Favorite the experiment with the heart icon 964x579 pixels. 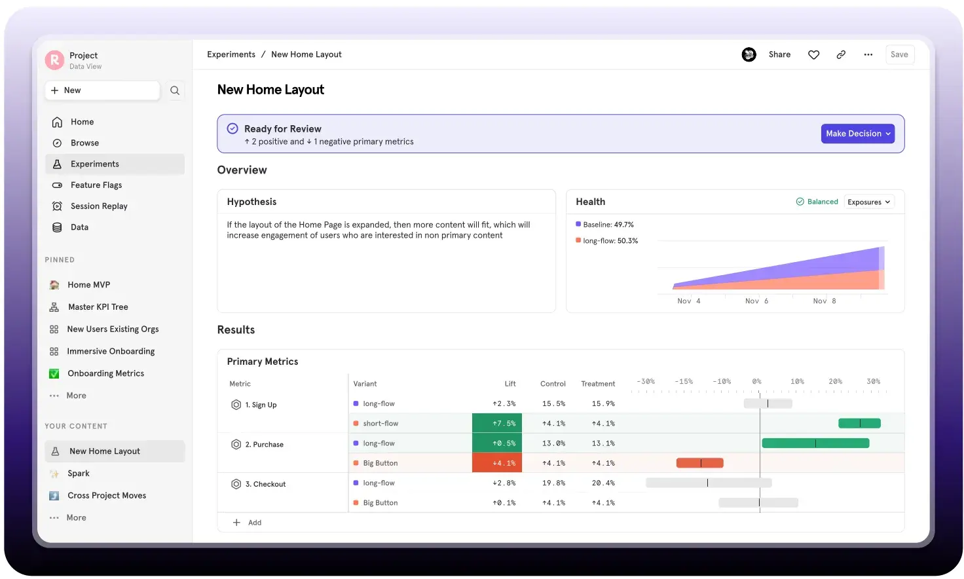(x=813, y=54)
